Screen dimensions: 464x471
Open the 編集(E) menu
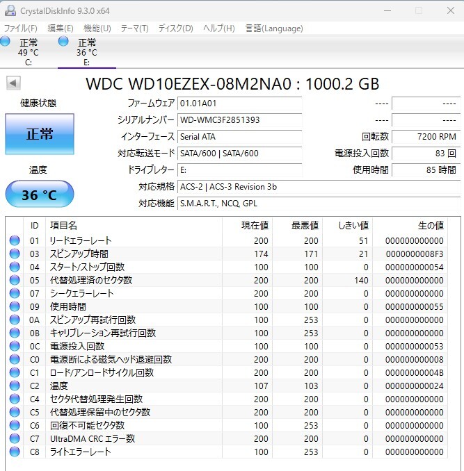(60, 28)
